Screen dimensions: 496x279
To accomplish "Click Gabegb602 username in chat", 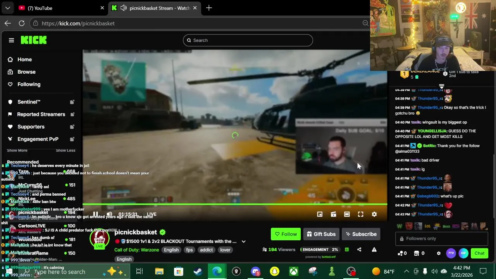I will 427,196.
